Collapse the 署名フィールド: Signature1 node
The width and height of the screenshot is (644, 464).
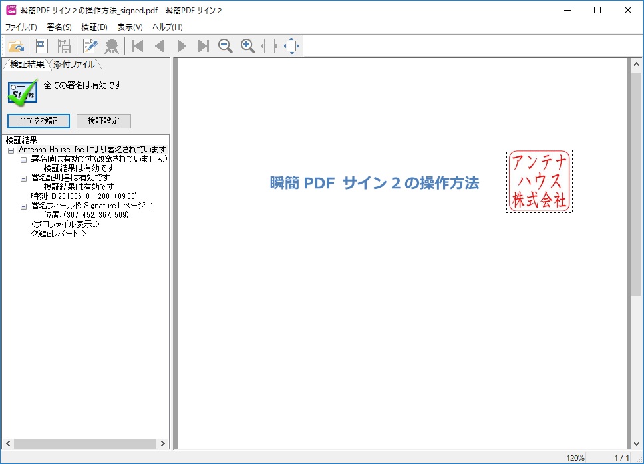point(23,206)
